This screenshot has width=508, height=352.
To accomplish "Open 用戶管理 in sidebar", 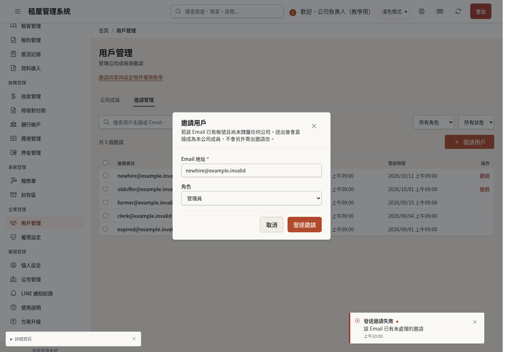I will pos(45,223).
